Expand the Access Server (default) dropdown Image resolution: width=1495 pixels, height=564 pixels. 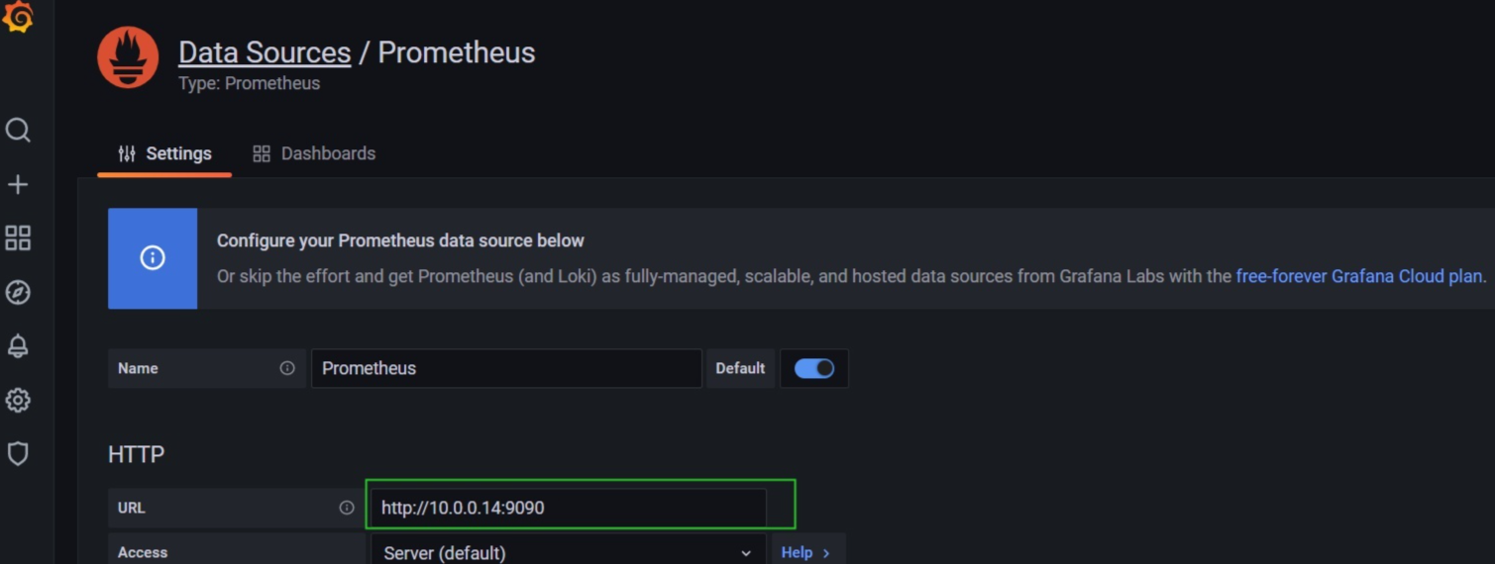tap(568, 552)
